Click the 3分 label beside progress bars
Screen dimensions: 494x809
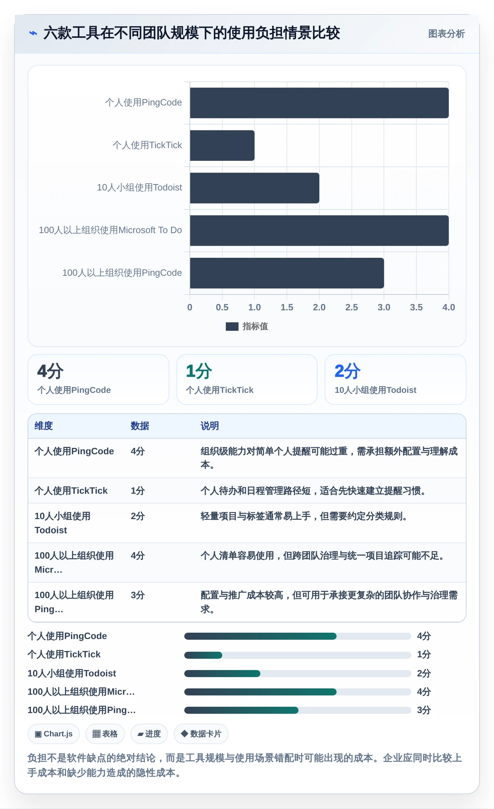click(x=424, y=710)
